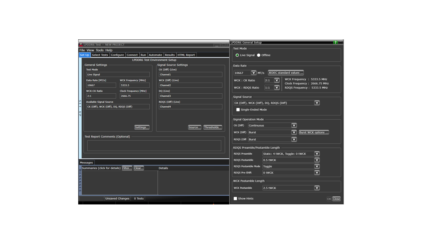The height and width of the screenshot is (245, 436).
Task: Click the LPDDR6 Test application icon in titlebar
Action: pos(80,44)
